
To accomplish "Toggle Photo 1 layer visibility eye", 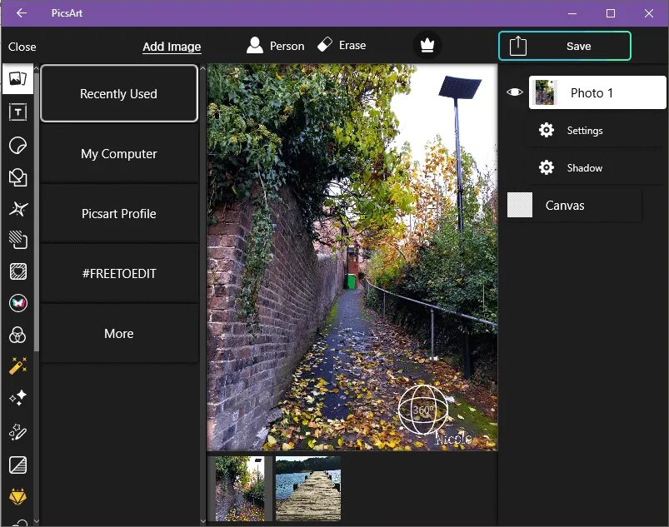I will click(515, 92).
